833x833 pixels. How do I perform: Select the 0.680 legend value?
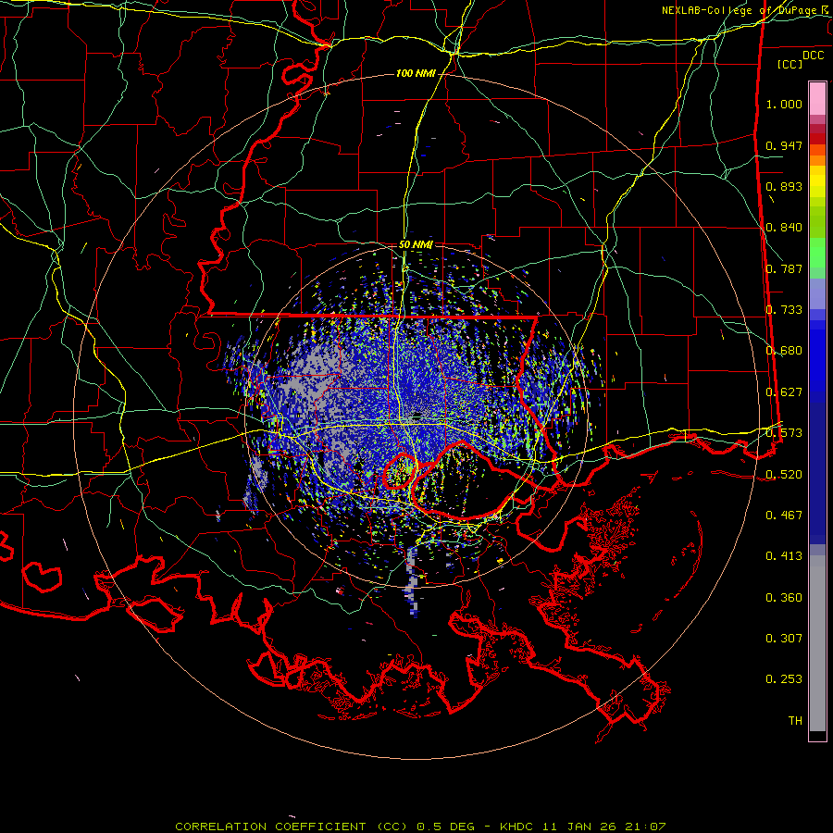[x=784, y=351]
